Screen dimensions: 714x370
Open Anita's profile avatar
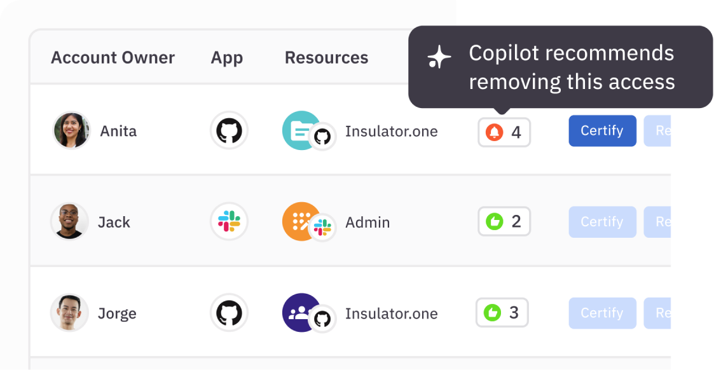(x=71, y=131)
